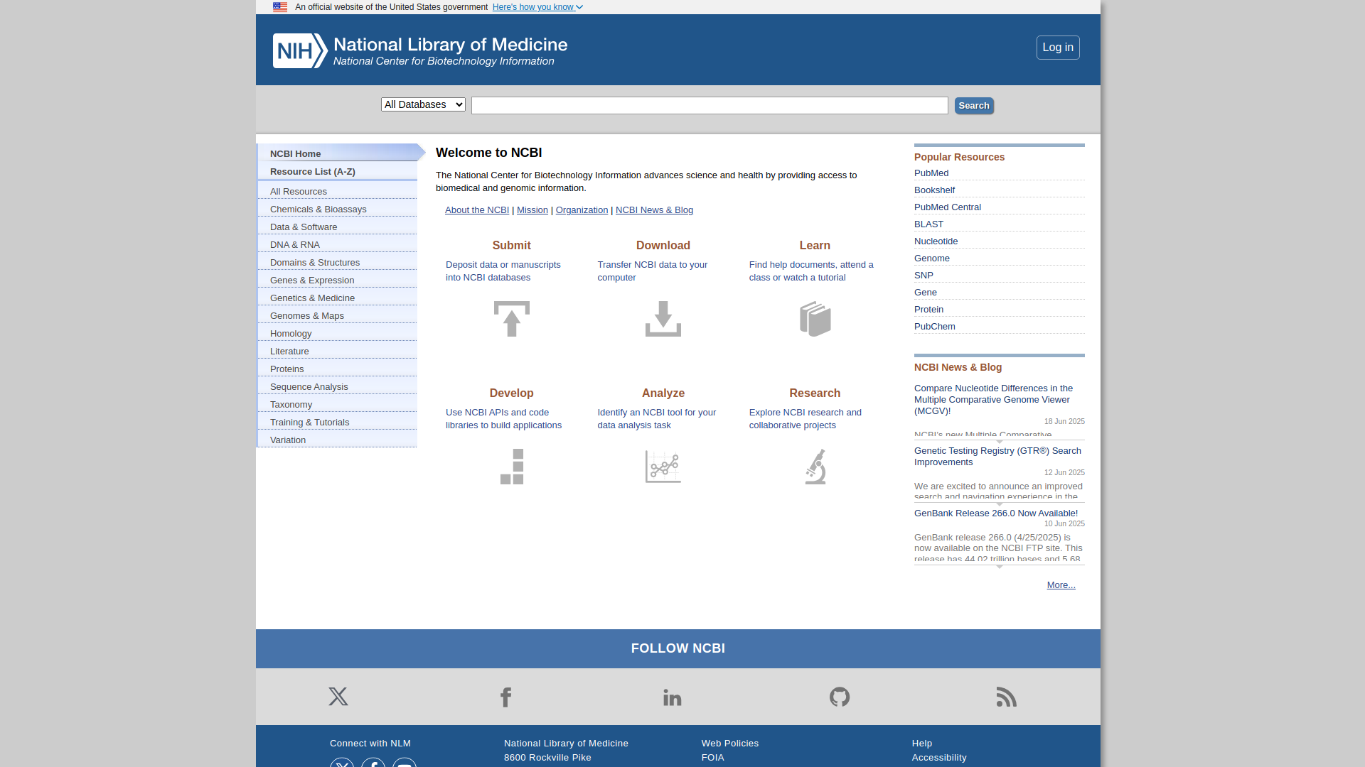Viewport: 1365px width, 767px height.
Task: Open Genome from Popular Resources
Action: point(932,259)
